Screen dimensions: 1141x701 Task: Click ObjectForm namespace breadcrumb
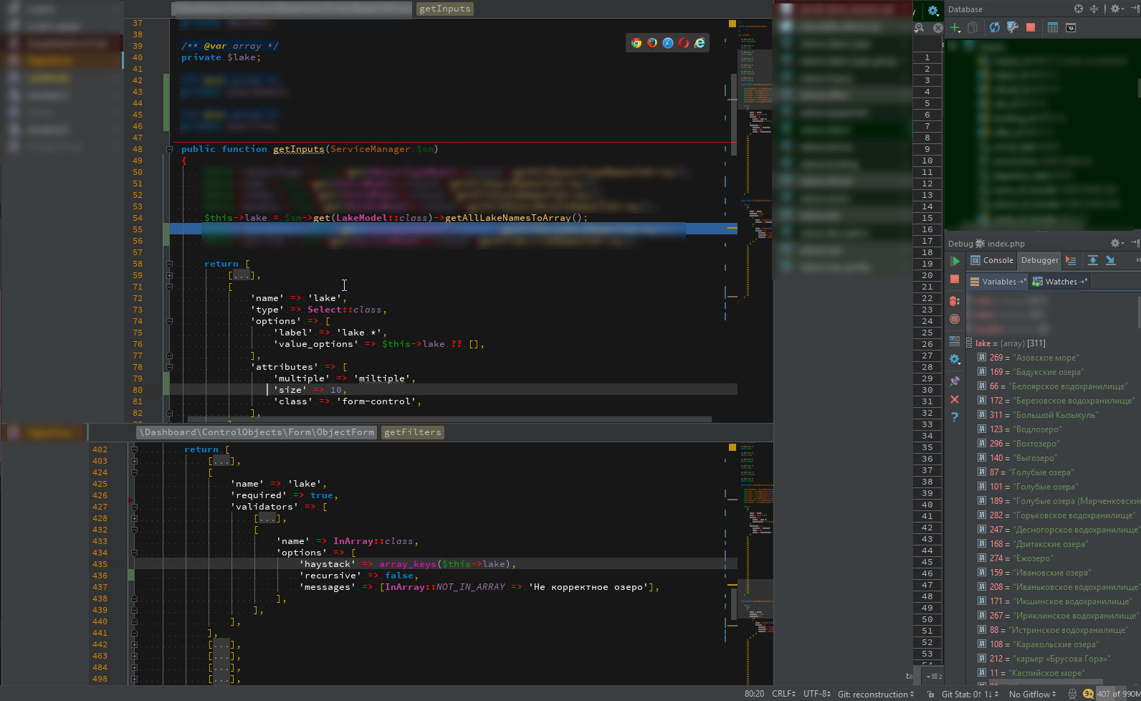coord(258,432)
